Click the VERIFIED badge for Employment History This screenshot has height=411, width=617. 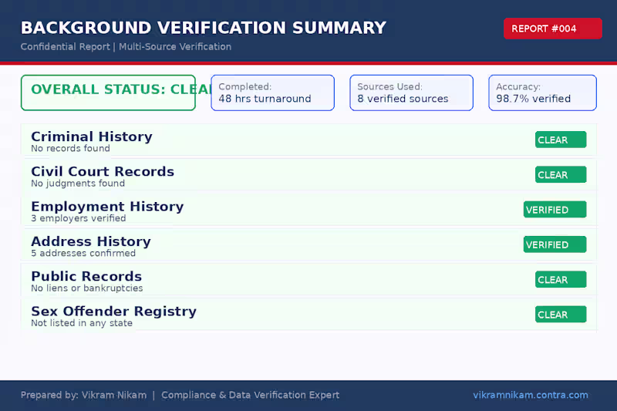[x=555, y=210]
